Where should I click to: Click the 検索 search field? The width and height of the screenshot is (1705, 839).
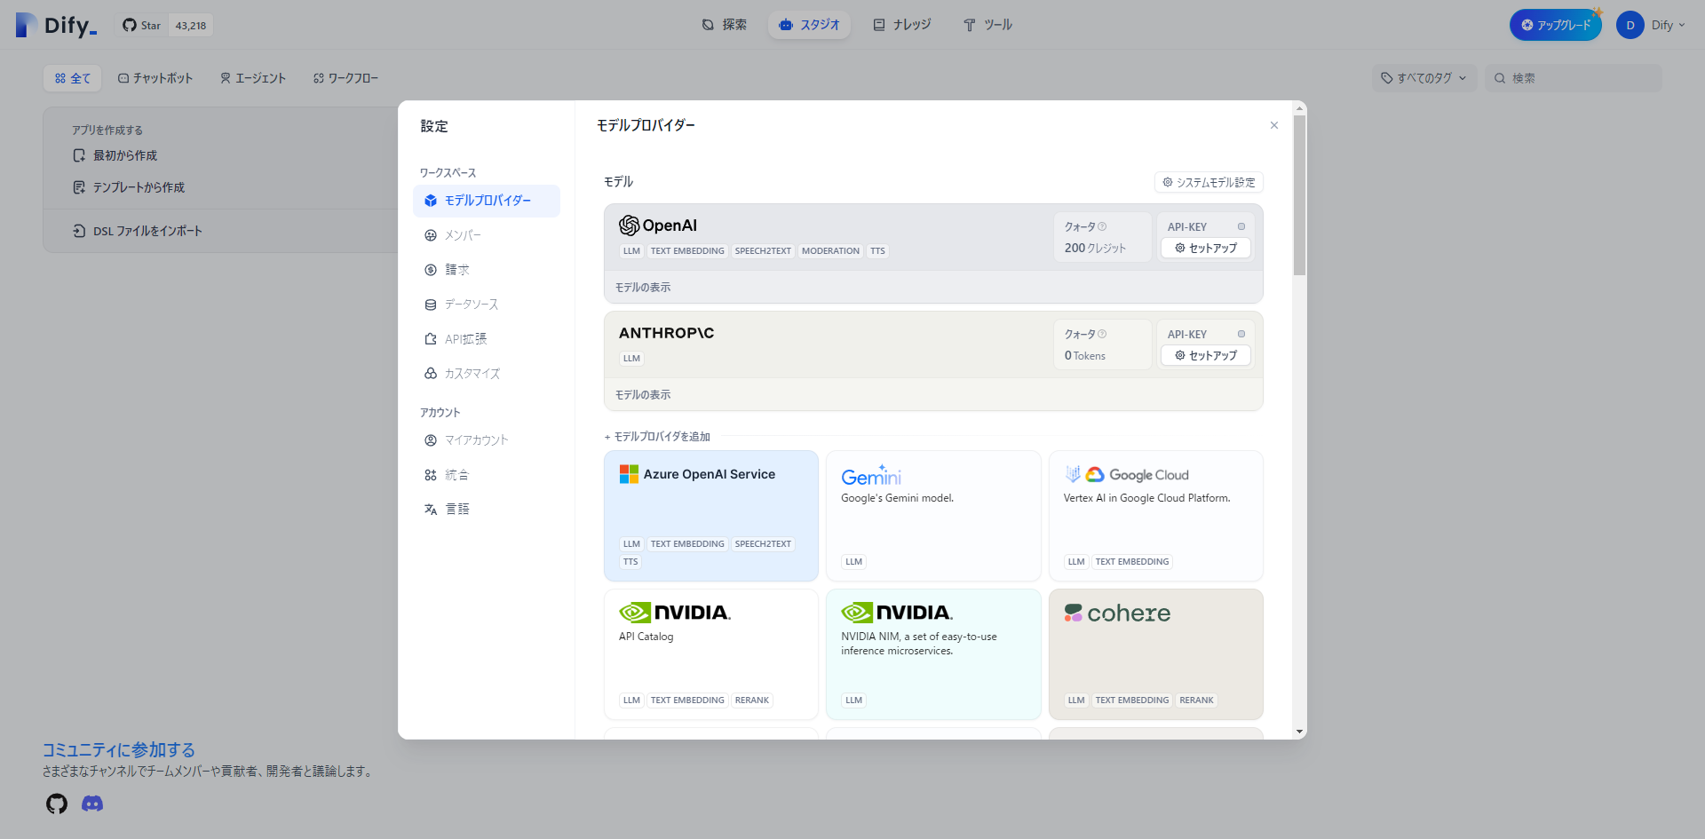1573,78
